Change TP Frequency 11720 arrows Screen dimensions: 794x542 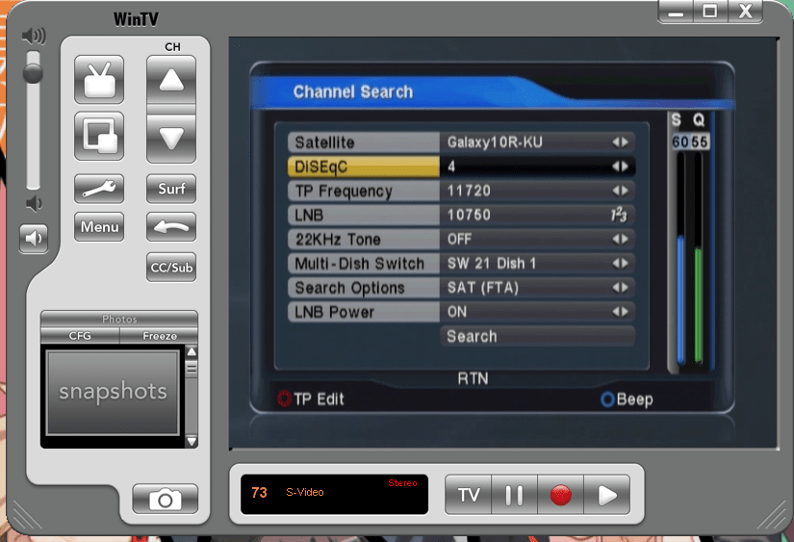[x=621, y=191]
